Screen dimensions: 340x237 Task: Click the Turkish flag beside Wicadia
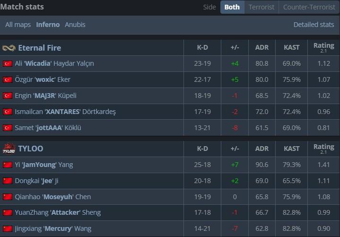pos(7,63)
